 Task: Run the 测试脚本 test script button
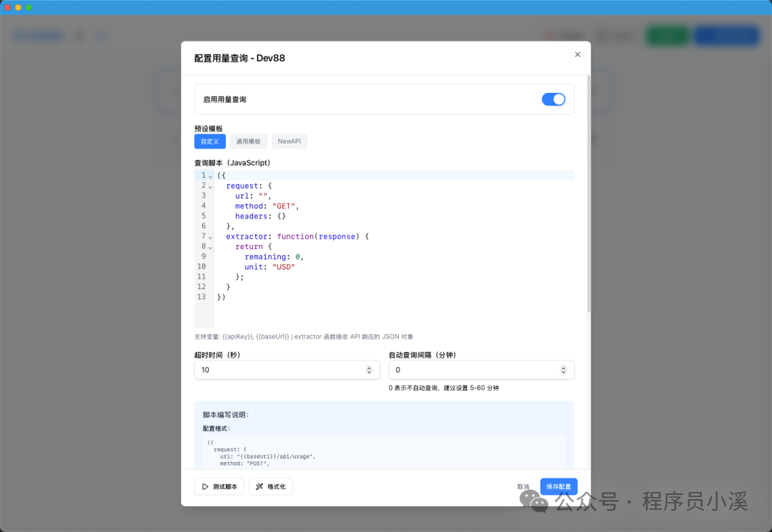[219, 486]
